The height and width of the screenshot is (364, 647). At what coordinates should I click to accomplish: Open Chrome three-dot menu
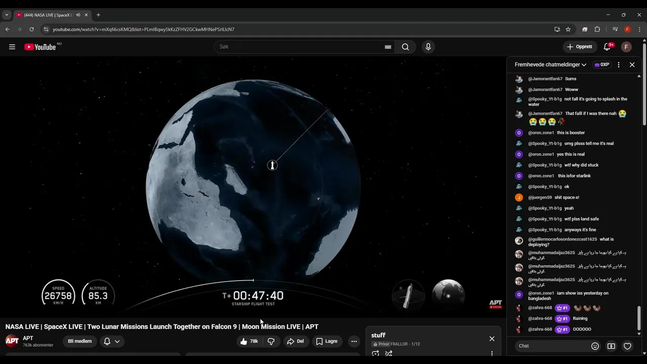click(639, 29)
